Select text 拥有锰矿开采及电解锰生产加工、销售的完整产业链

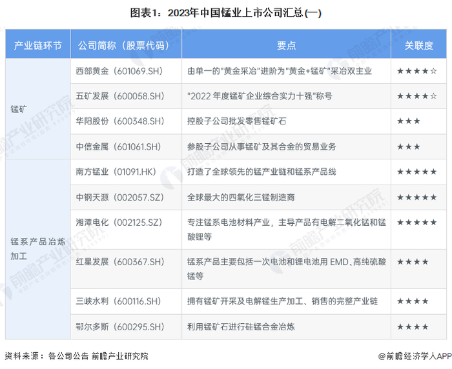[x=283, y=301]
